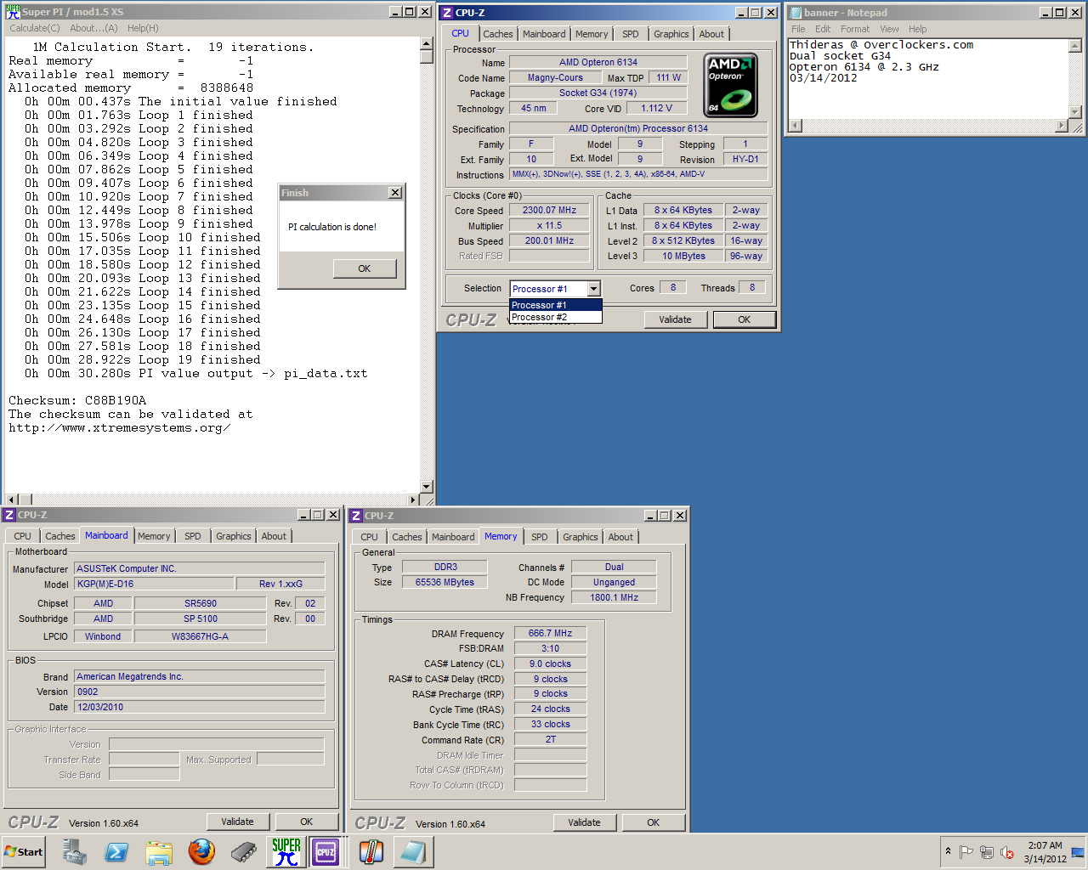Image resolution: width=1088 pixels, height=870 pixels.
Task: Open the Windows Start button
Action: pyautogui.click(x=23, y=851)
